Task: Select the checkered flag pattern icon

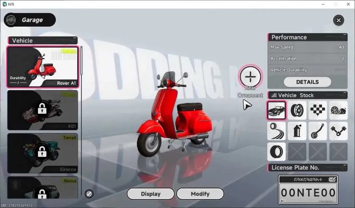Action: 317,110
